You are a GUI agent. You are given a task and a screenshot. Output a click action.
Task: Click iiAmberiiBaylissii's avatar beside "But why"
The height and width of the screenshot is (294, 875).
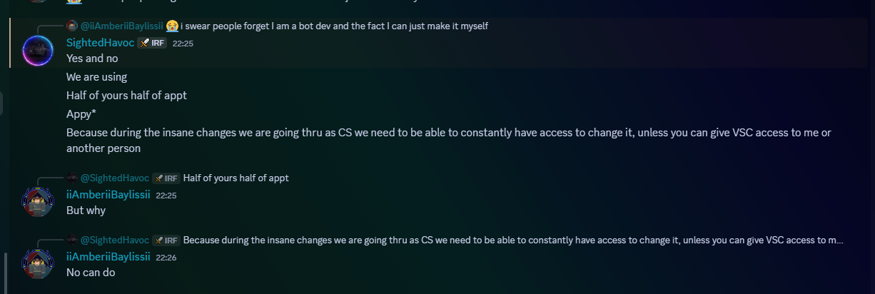[37, 202]
